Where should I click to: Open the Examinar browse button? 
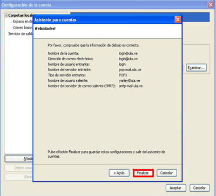pyautogui.click(x=196, y=68)
